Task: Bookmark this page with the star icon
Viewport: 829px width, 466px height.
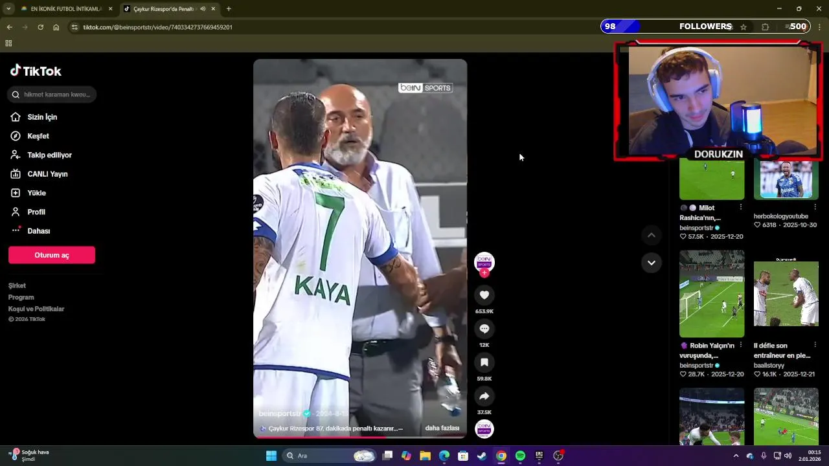Action: pyautogui.click(x=744, y=27)
